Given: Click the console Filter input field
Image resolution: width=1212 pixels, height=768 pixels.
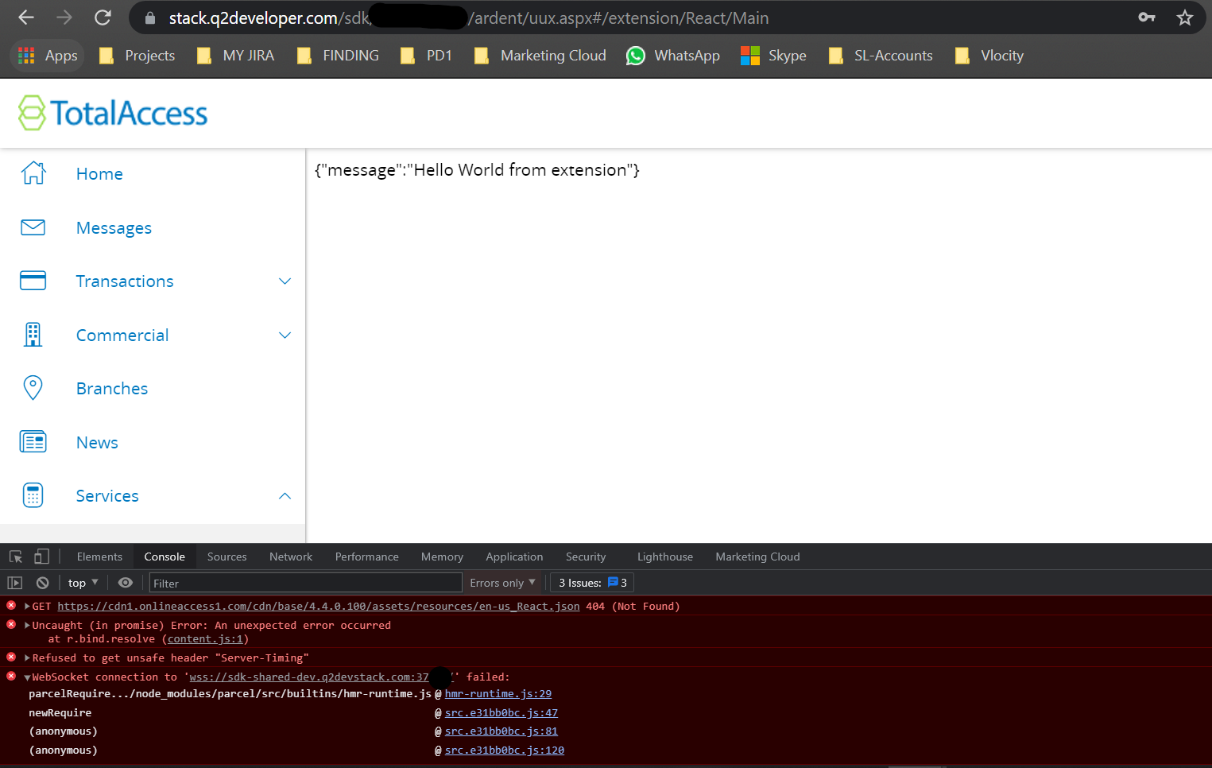Looking at the screenshot, I should [306, 583].
